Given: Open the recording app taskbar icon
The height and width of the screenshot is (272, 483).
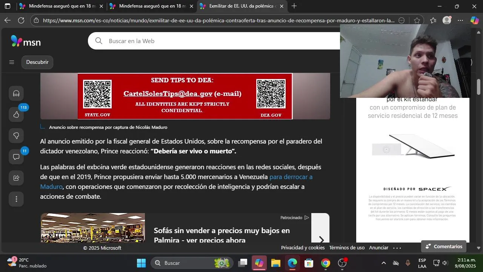Looking at the screenshot, I should tap(342, 263).
